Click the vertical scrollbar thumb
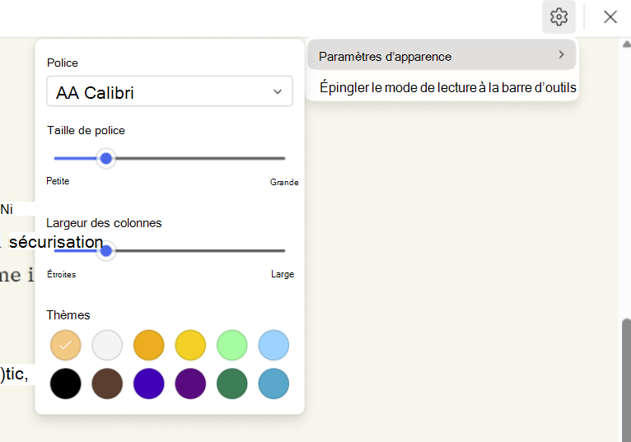Viewport: 631px width, 442px height. 626,380
